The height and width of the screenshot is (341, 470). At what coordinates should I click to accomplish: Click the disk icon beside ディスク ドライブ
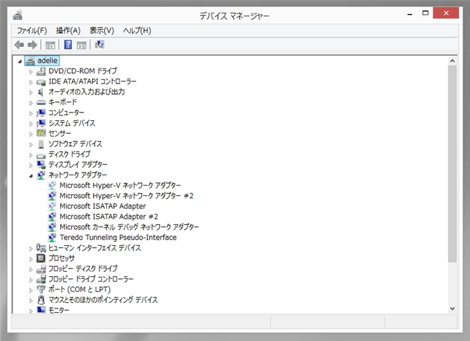click(41, 155)
